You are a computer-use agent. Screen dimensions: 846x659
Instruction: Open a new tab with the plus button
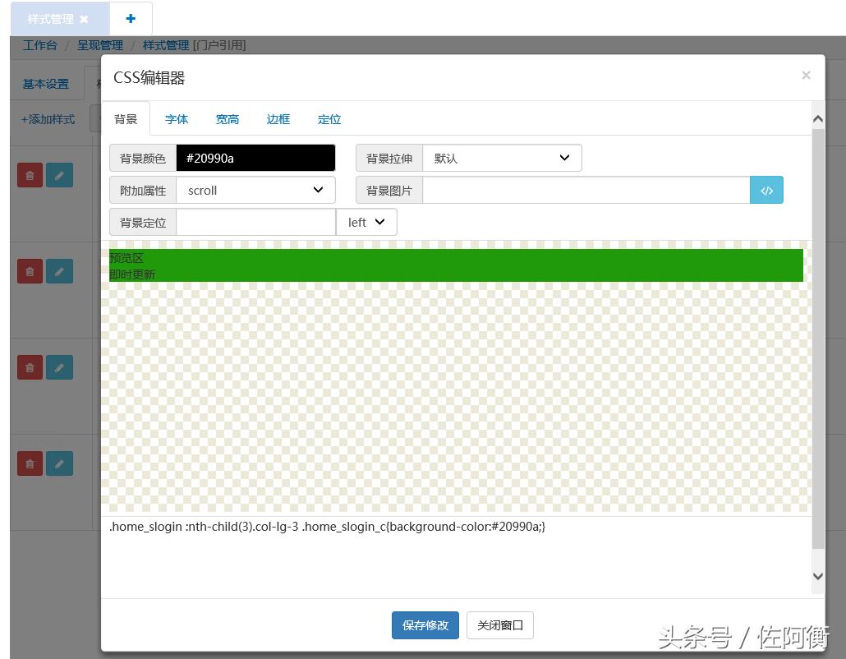(131, 17)
